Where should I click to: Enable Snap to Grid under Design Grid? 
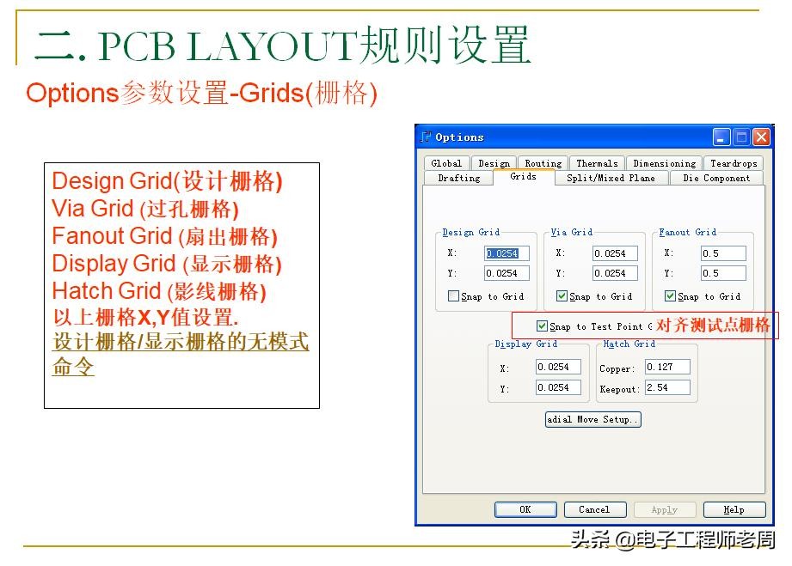click(x=453, y=296)
